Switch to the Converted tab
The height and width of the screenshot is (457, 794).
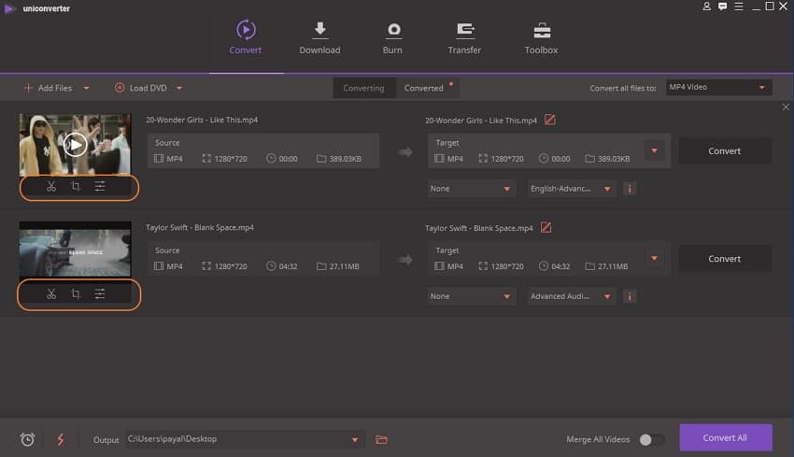[x=424, y=88]
